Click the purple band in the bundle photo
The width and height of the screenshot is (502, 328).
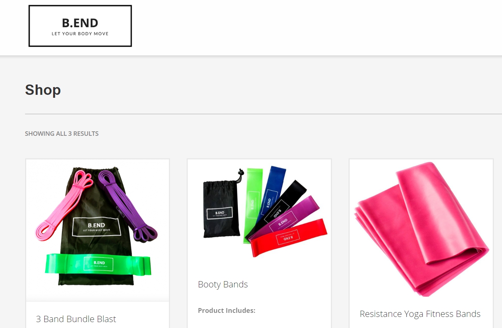click(x=128, y=205)
